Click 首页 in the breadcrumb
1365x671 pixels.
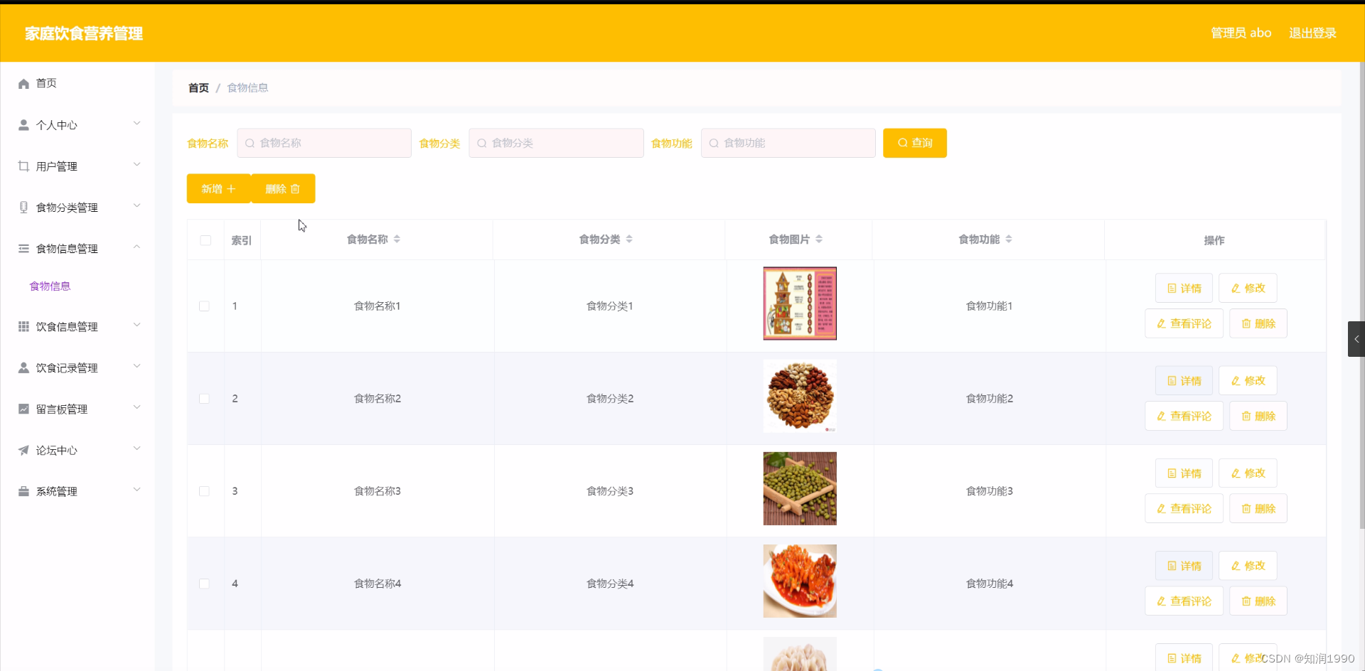click(198, 87)
